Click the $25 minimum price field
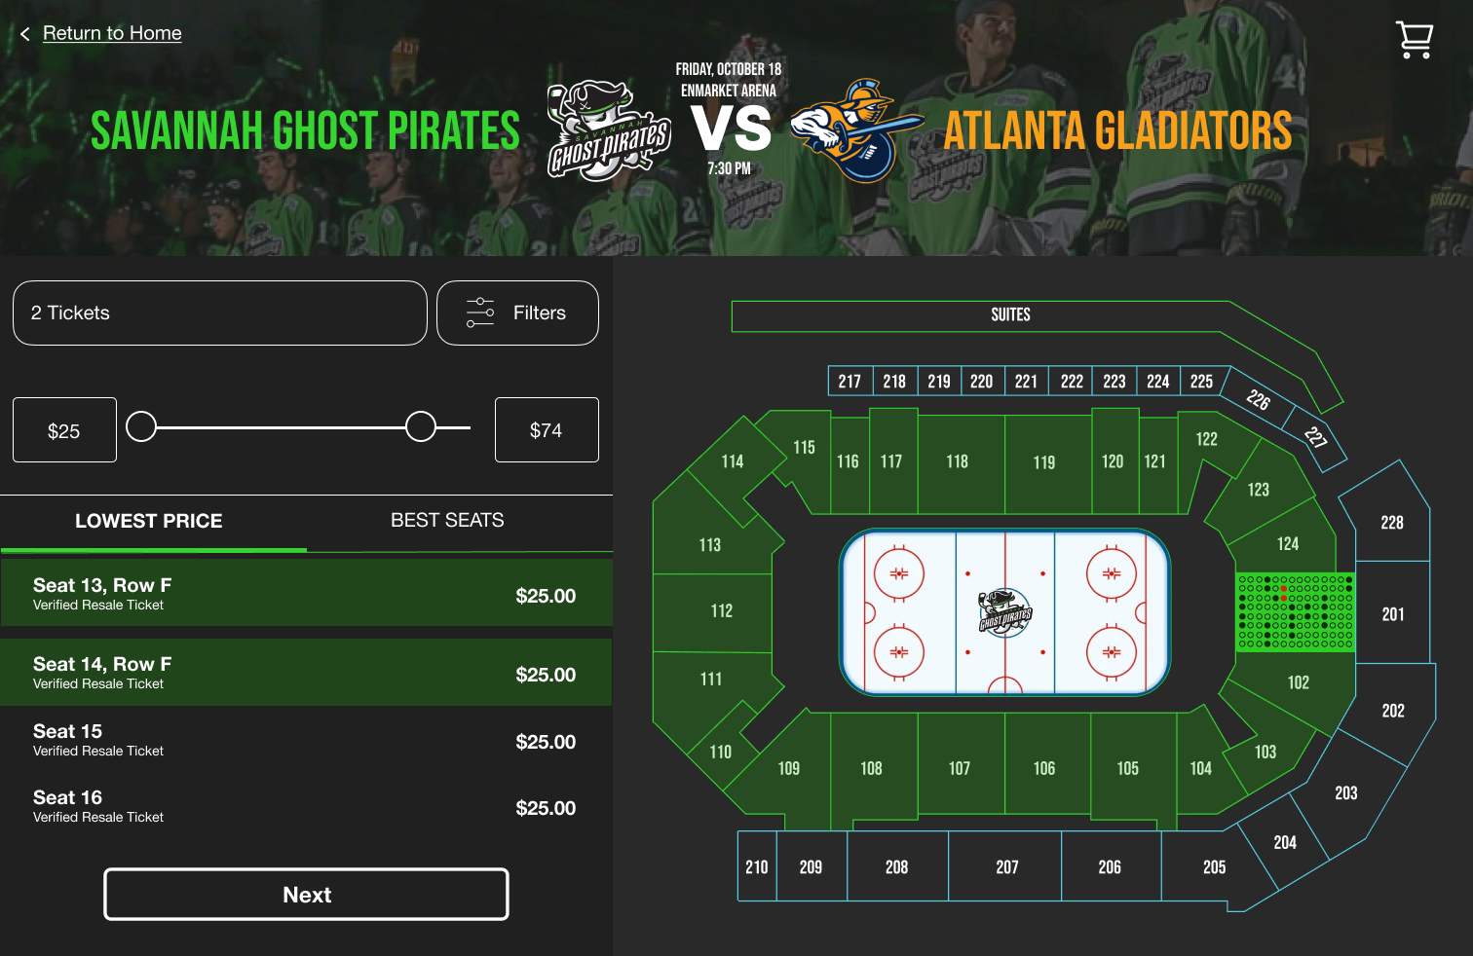 pyautogui.click(x=64, y=430)
